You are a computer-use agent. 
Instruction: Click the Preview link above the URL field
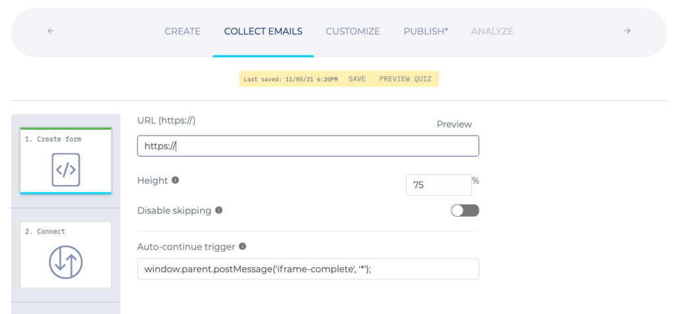pos(454,124)
